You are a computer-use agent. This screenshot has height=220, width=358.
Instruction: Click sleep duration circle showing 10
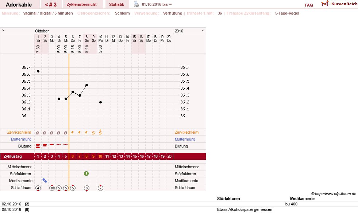[x=52, y=188]
